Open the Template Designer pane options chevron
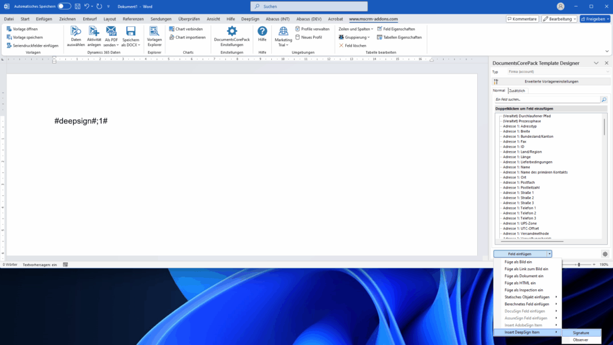613x345 pixels. 596,63
